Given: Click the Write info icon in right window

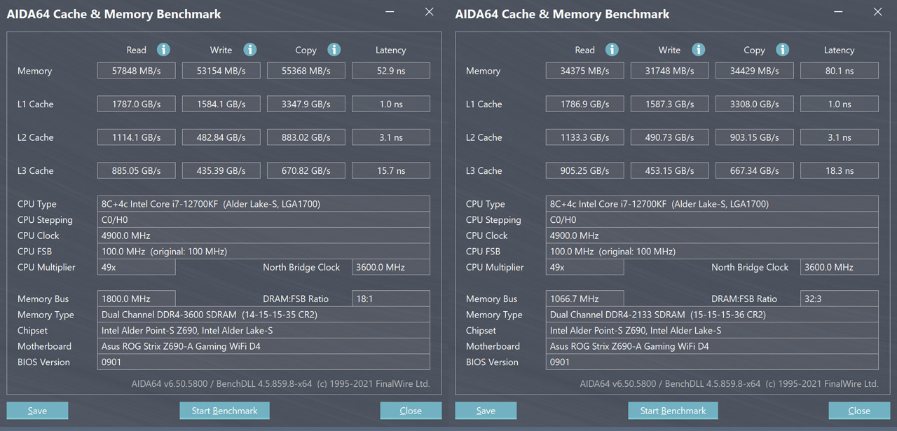Looking at the screenshot, I should [698, 50].
